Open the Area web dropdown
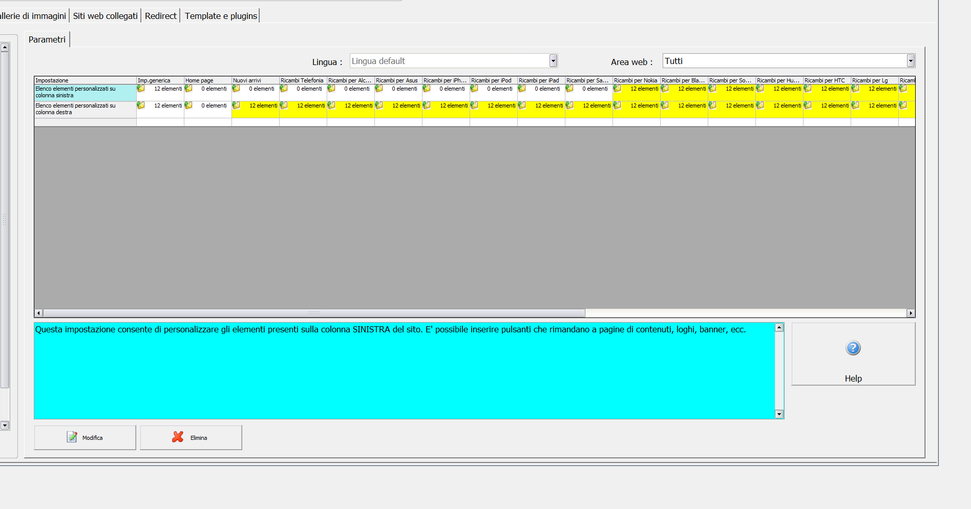971x509 pixels. click(x=911, y=61)
